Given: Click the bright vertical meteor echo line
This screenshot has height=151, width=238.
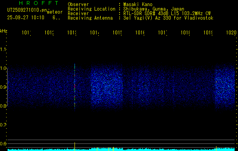Looking at the screenshot, I should coord(75,87).
